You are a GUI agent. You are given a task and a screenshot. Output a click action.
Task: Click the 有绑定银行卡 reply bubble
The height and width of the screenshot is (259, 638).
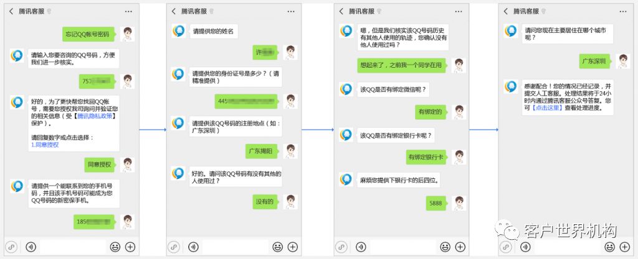coord(425,157)
